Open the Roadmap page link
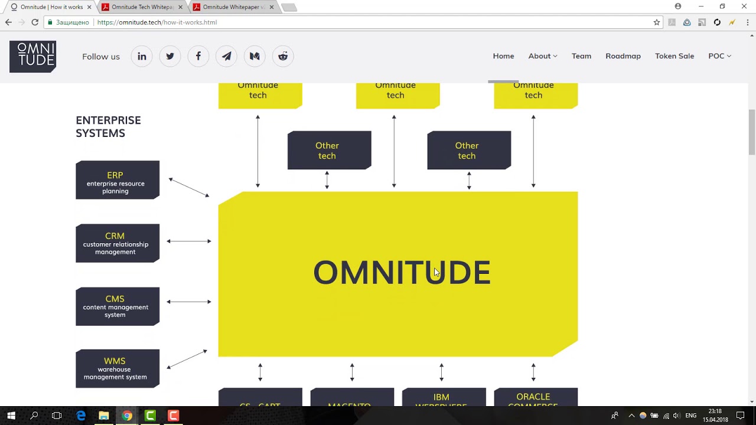 (x=623, y=56)
